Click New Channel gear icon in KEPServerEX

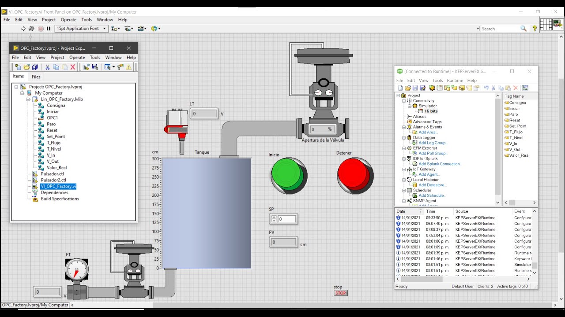(x=432, y=88)
